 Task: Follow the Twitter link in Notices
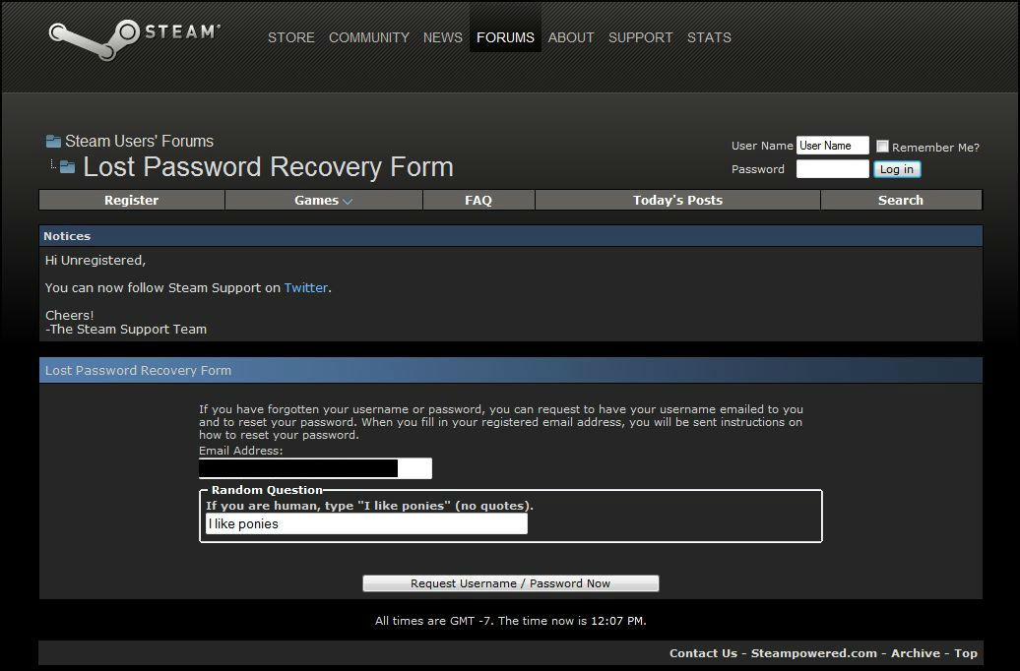(306, 287)
